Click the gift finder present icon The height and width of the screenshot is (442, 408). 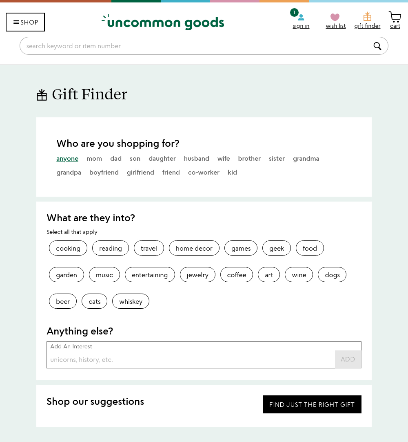[x=367, y=17]
